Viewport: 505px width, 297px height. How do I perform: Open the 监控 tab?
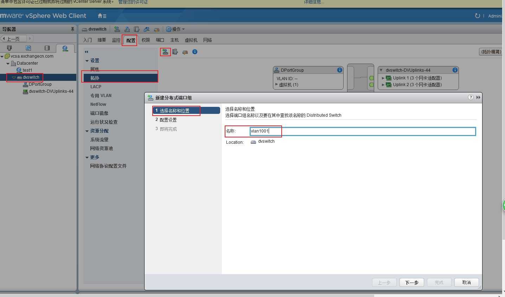(116, 40)
